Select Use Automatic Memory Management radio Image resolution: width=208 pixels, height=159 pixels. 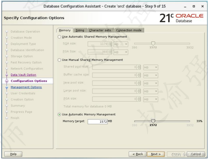coord(59,114)
